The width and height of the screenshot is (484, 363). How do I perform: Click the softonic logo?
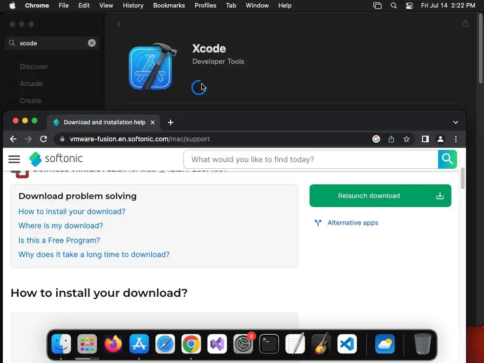56,159
